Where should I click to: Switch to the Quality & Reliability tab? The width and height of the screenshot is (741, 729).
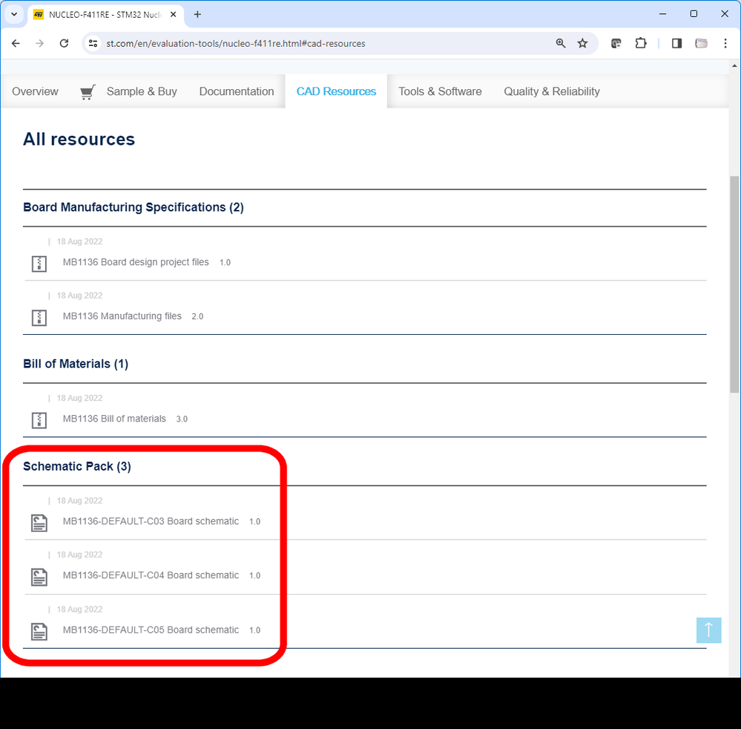coord(552,91)
